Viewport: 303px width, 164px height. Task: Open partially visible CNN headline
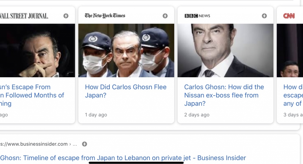pos(293,95)
